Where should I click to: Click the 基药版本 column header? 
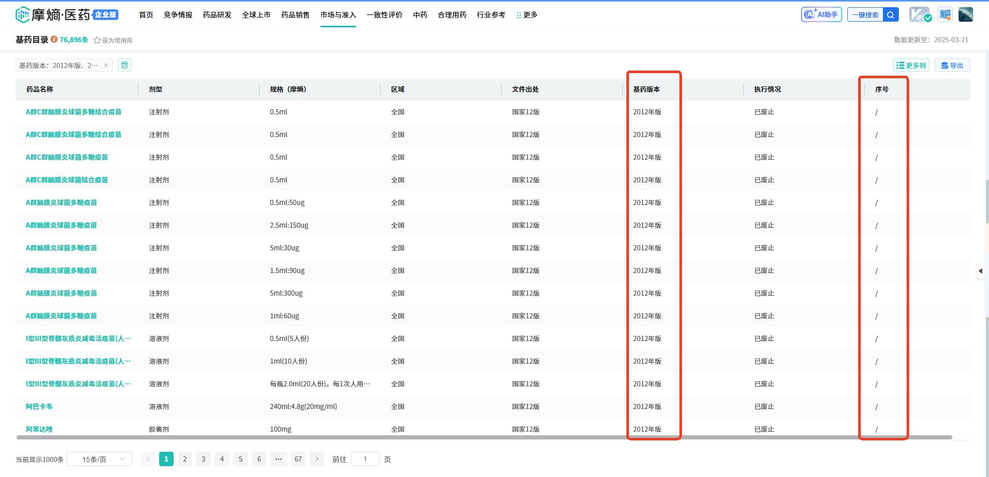click(646, 89)
